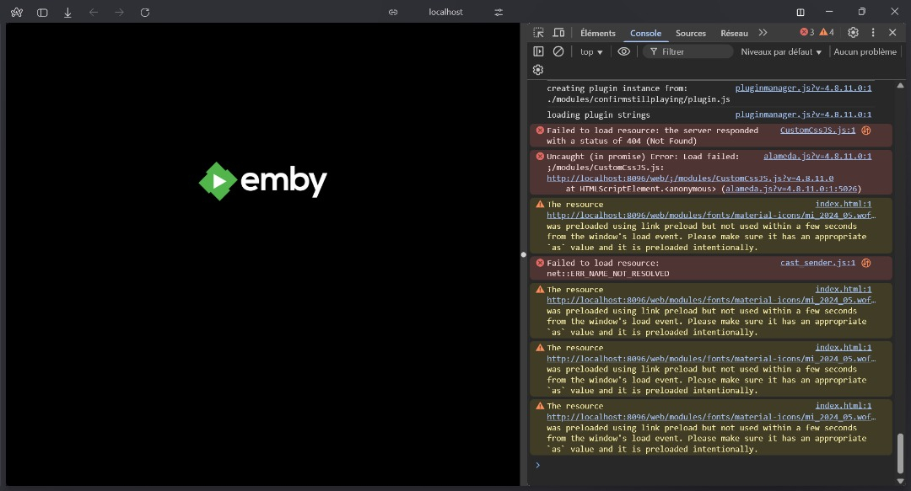Show the console sidebar panel

tap(538, 51)
